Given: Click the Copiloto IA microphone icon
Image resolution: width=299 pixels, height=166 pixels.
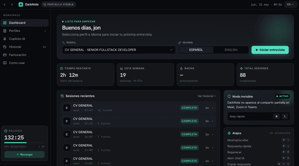Looking at the screenshot, I should (5, 39).
